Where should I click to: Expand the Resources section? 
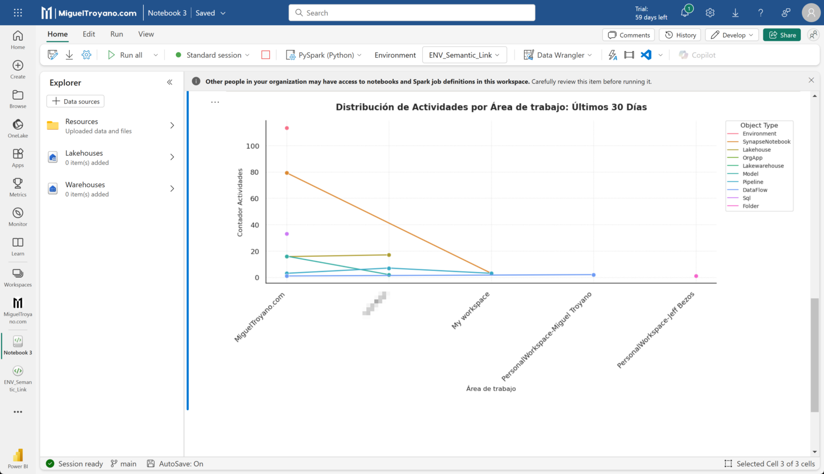click(x=172, y=125)
